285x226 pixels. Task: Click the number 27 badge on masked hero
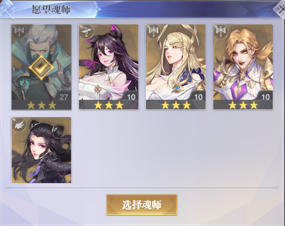coord(63,97)
